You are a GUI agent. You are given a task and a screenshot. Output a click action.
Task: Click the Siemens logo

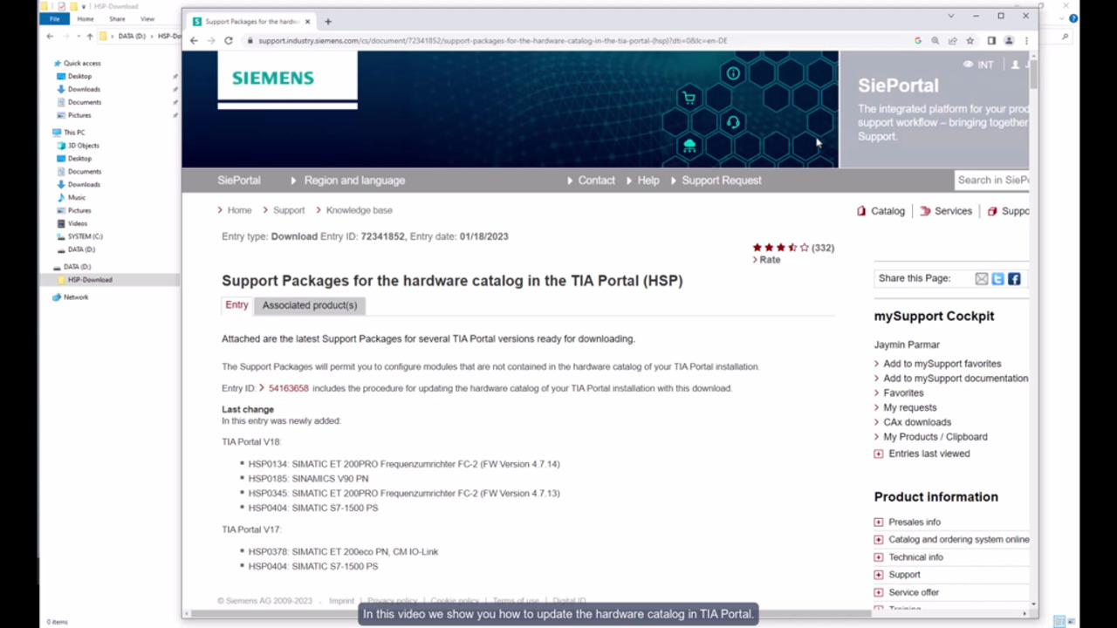[x=272, y=78]
